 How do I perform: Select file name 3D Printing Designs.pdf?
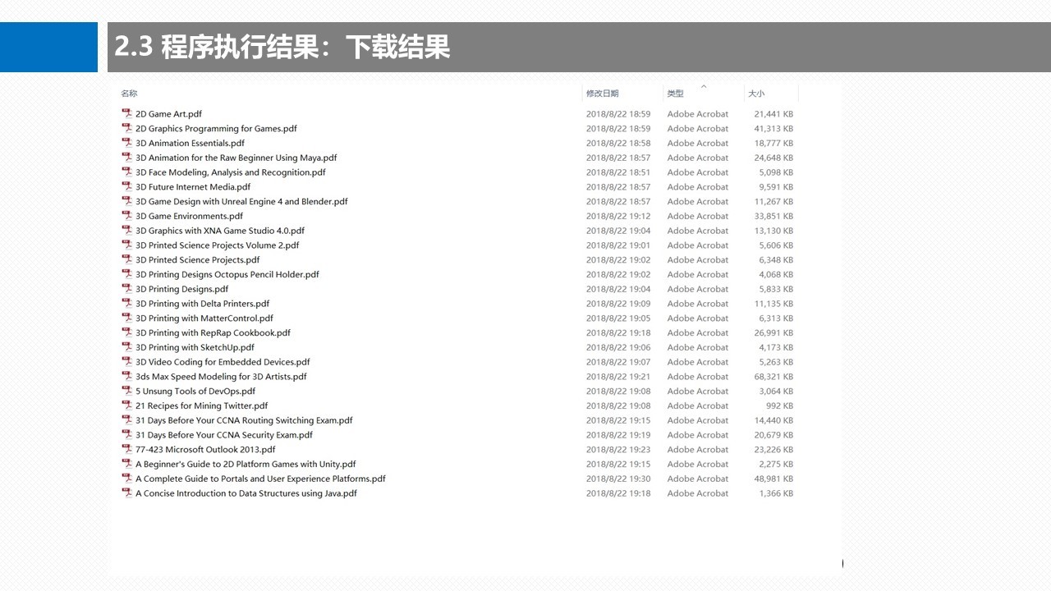[181, 289]
